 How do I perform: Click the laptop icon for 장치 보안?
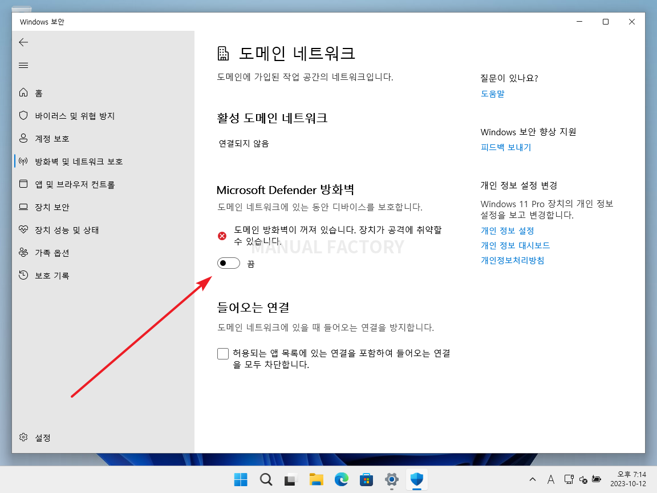23,207
